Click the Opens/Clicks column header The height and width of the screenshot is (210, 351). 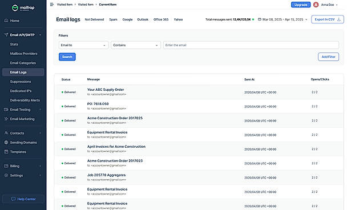pyautogui.click(x=320, y=79)
